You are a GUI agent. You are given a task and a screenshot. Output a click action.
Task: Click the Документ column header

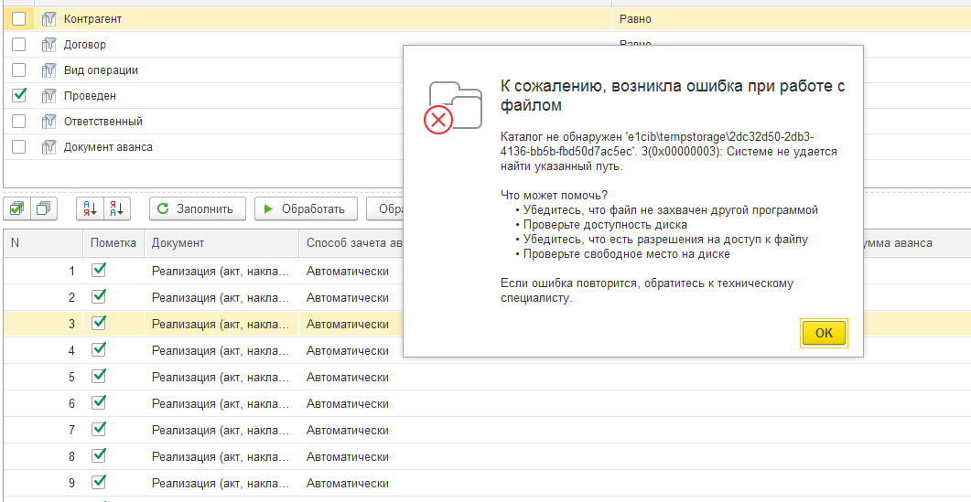pos(178,243)
